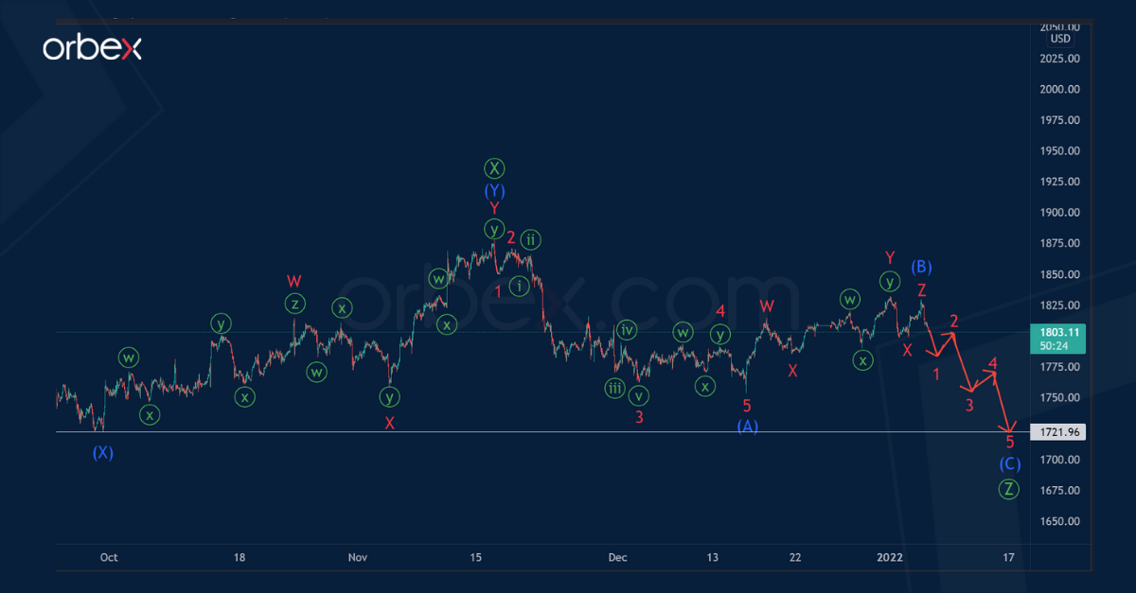Select the large green circled X above (Y)

click(494, 168)
